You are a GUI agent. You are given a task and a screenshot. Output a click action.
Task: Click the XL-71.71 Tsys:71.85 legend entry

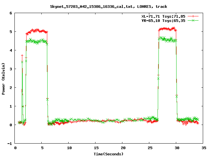point(163,16)
